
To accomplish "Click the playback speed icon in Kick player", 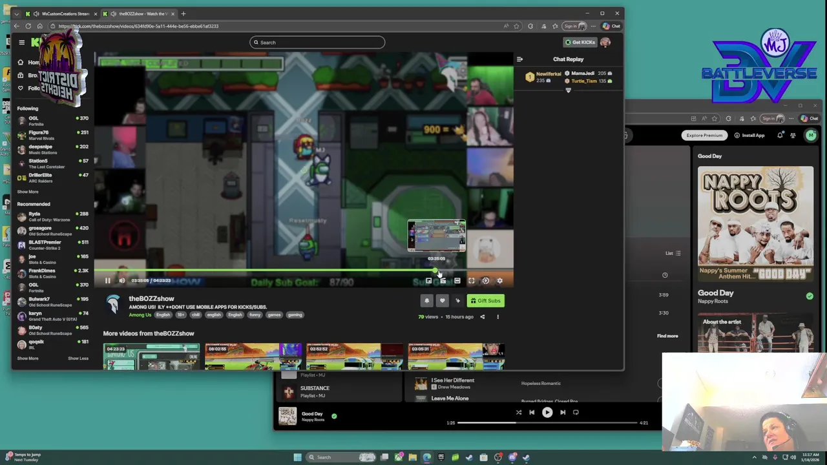I will (485, 280).
